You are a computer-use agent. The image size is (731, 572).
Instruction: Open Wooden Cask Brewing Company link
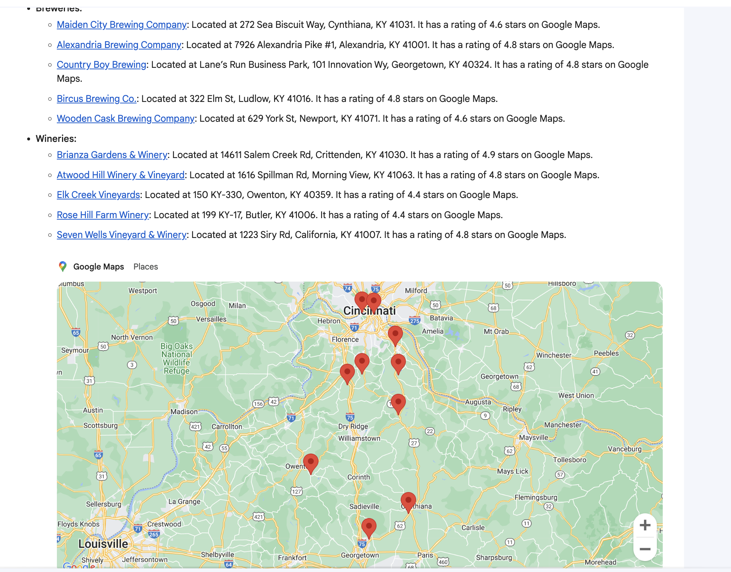click(x=126, y=118)
